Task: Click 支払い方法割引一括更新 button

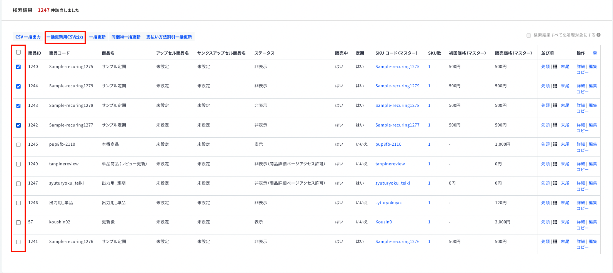Action: (x=169, y=37)
